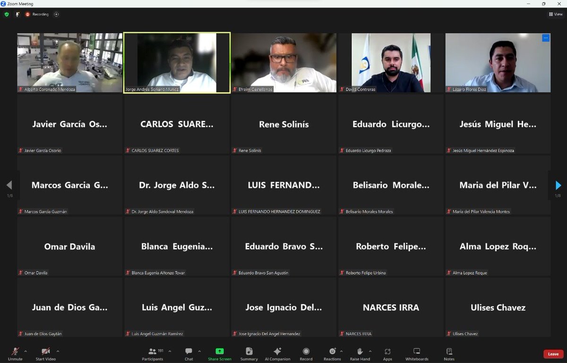Select Lázaro Flores Díaz video tile

(498, 62)
